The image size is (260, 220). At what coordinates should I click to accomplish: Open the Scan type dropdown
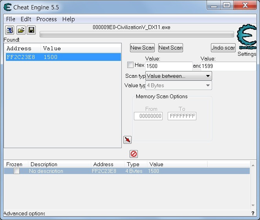click(179, 76)
